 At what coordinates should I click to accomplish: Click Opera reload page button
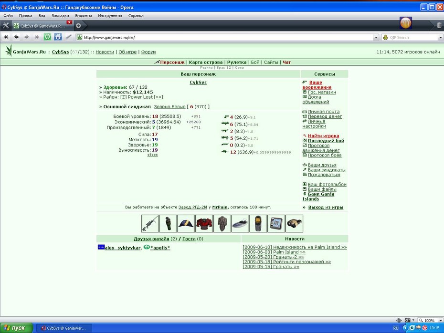coord(47,37)
